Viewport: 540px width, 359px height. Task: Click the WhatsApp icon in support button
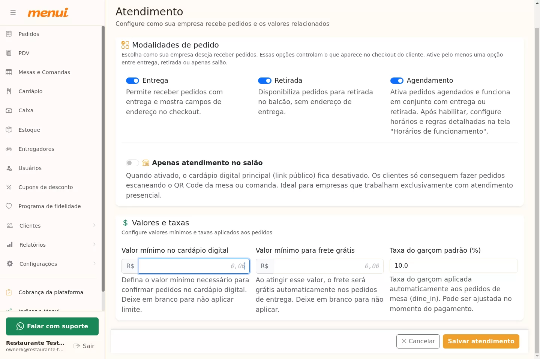coord(20,326)
